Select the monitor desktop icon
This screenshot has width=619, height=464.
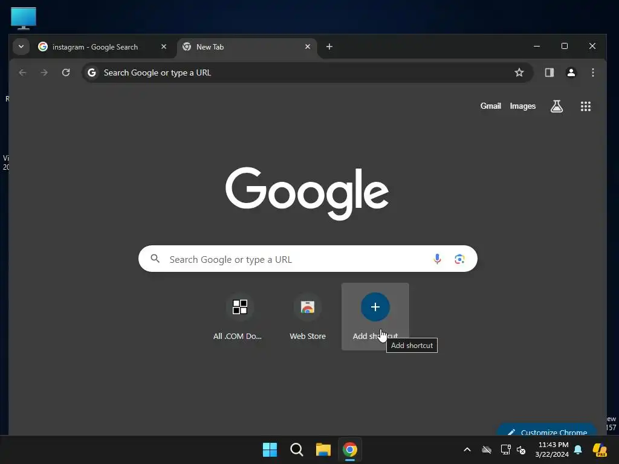pyautogui.click(x=24, y=18)
